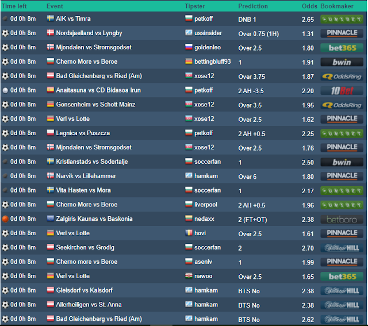The height and width of the screenshot is (326, 368).
Task: Click the odds value 2.62
Action: coord(308,320)
